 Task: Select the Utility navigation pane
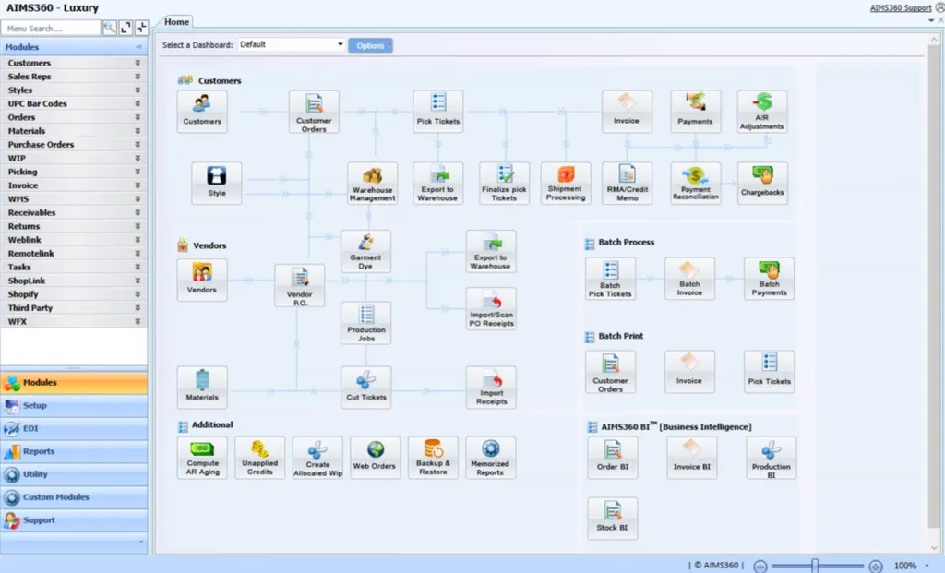pos(74,474)
